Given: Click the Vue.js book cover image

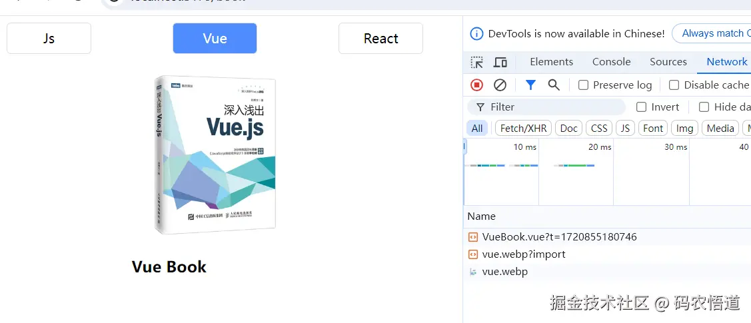Looking at the screenshot, I should click(x=215, y=155).
